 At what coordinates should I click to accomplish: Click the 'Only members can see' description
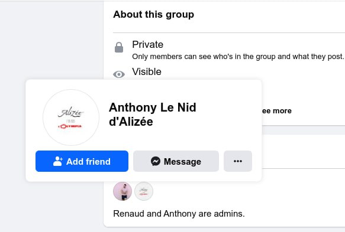click(x=238, y=57)
